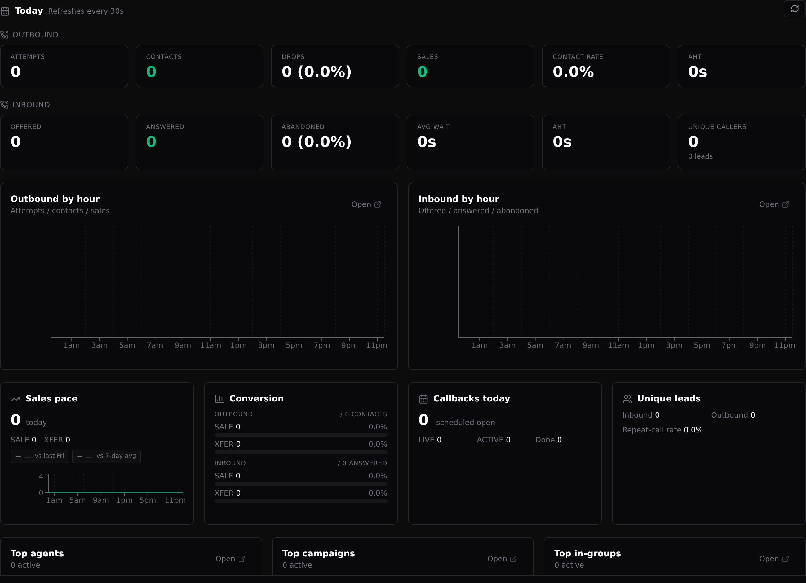Click the outbound SALE conversion progress bar

[x=301, y=435]
